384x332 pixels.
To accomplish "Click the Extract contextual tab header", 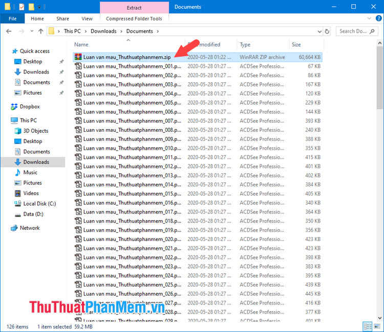I will (134, 8).
